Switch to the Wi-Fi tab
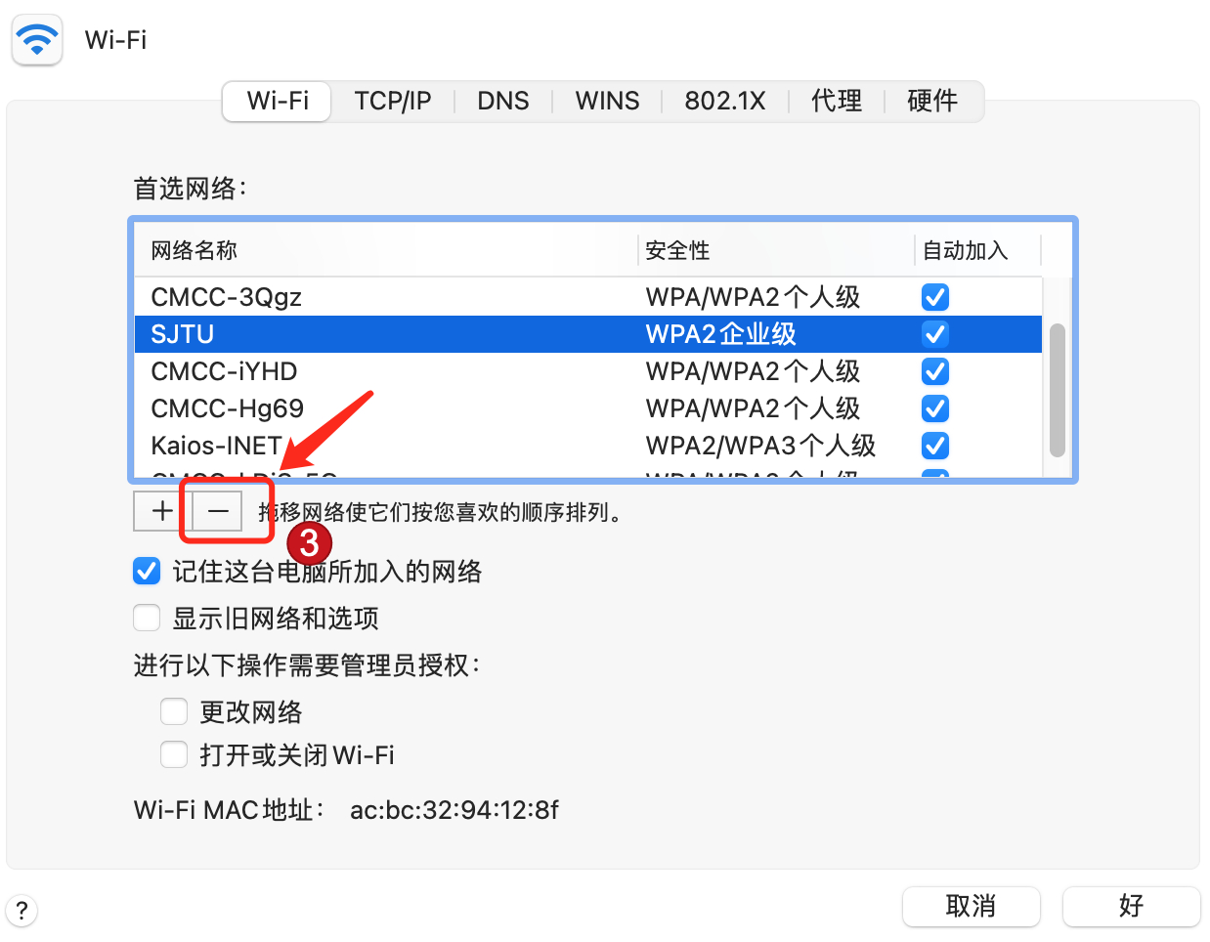 pyautogui.click(x=278, y=101)
